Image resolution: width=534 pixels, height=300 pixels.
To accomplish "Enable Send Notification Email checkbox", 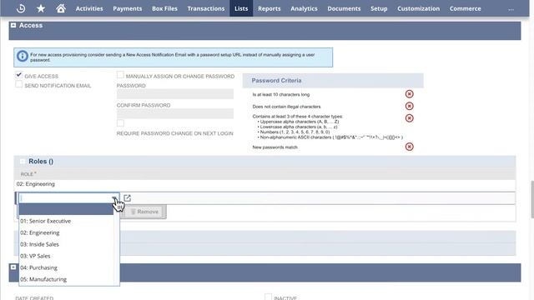I will pyautogui.click(x=18, y=84).
